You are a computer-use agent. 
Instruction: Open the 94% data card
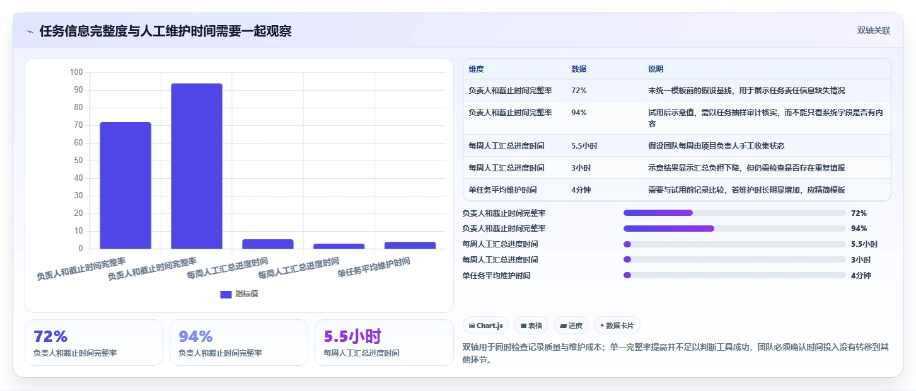(x=239, y=343)
